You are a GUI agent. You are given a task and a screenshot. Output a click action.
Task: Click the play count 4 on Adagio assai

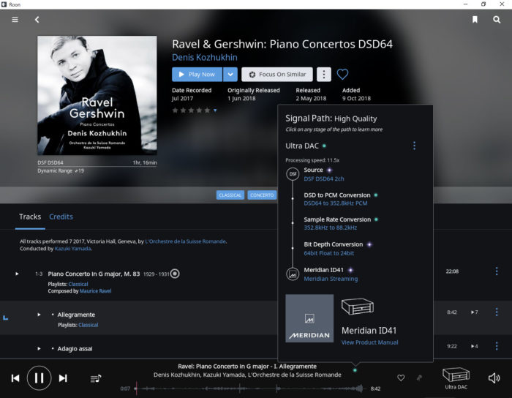(x=475, y=346)
